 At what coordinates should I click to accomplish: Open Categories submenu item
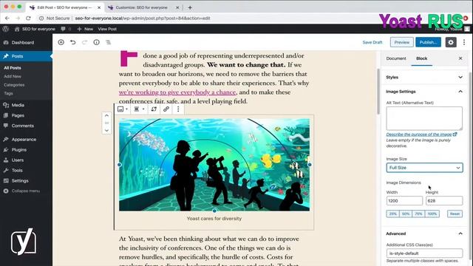14,85
